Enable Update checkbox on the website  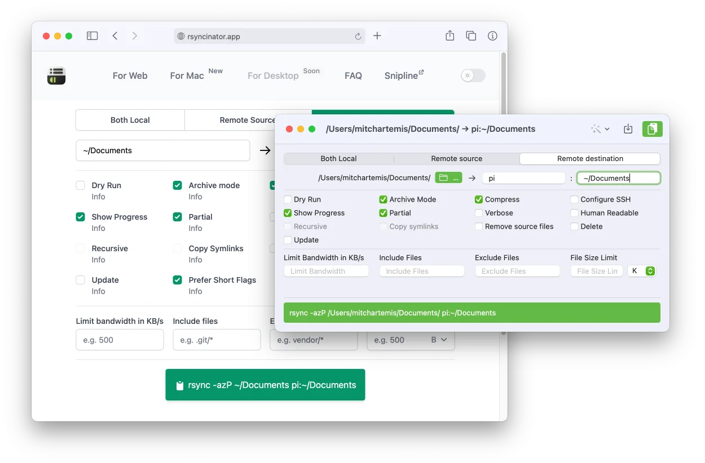(x=81, y=280)
